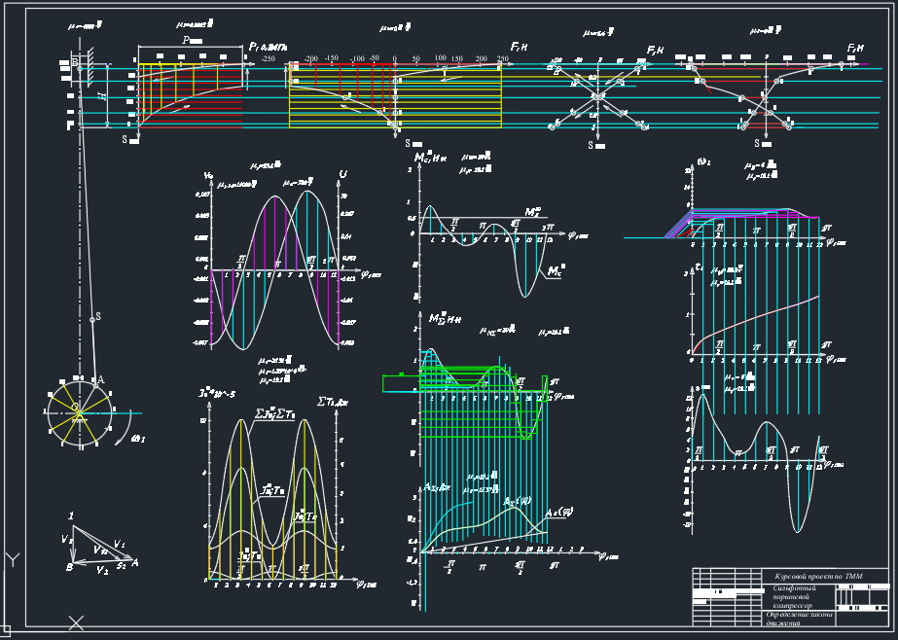Select the U axis label on velocity graph
The image size is (898, 640).
[342, 174]
